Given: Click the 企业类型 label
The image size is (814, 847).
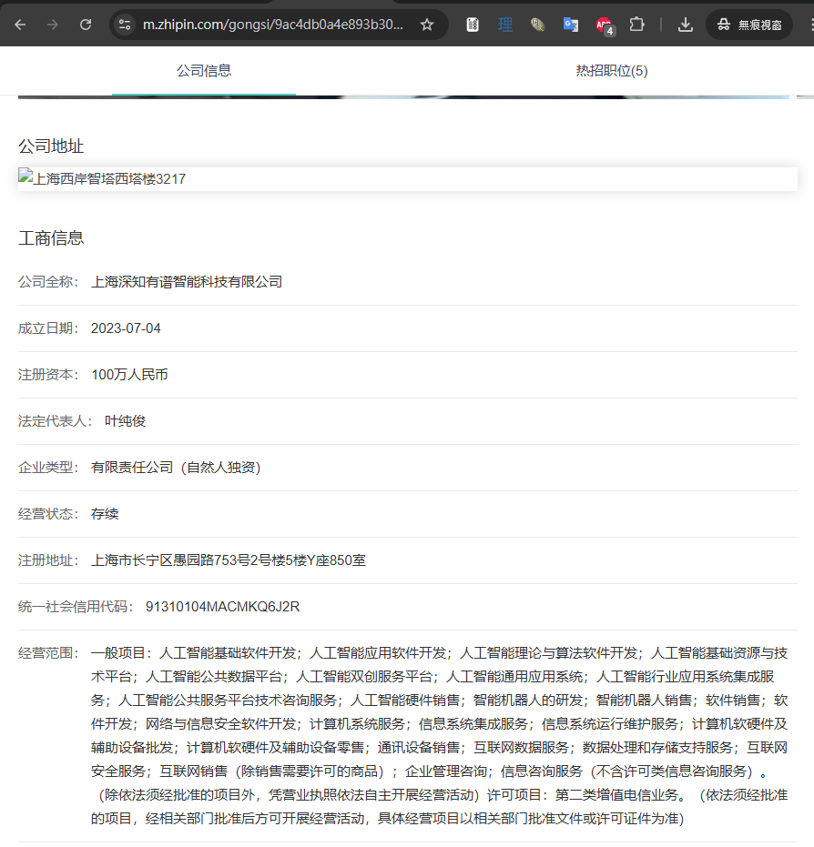Looking at the screenshot, I should [x=48, y=468].
